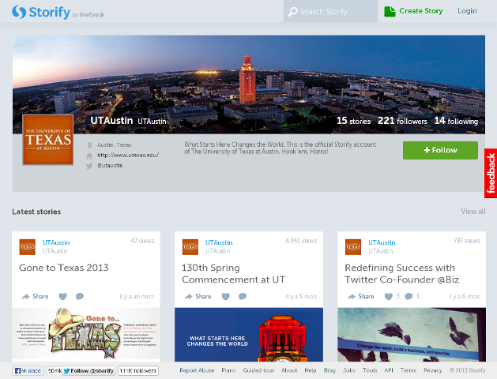Click the Storify logo icon
Screen dimensions: 497x379
coord(19,12)
